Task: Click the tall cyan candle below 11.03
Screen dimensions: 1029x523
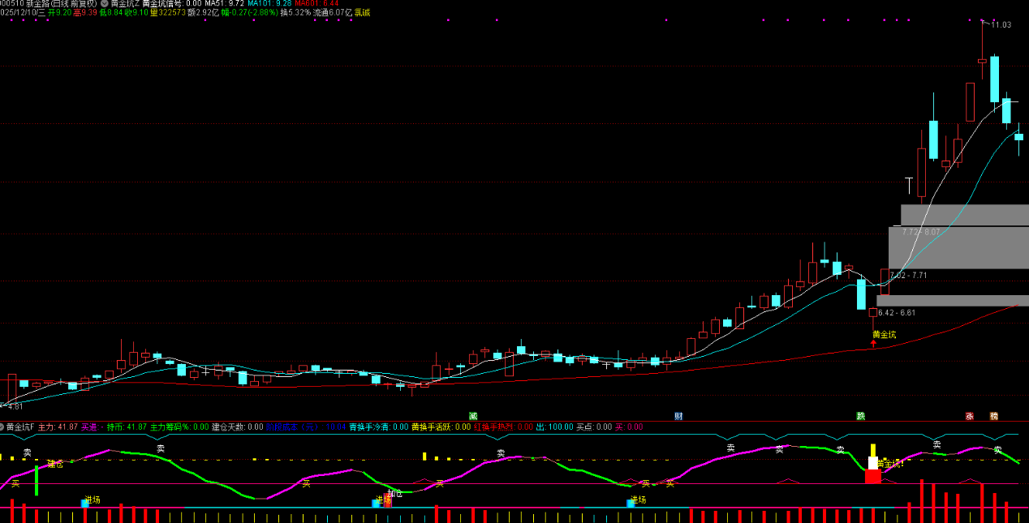Action: [x=994, y=79]
